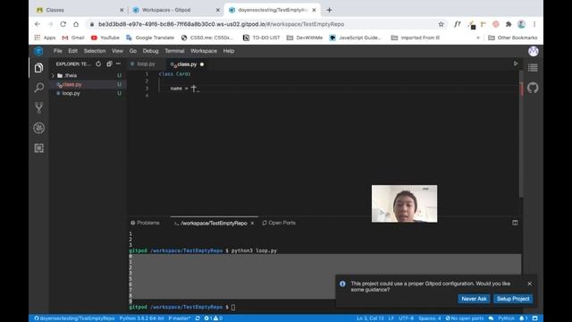Collapse all folders in Explorer
The image size is (572, 322).
[x=109, y=64]
